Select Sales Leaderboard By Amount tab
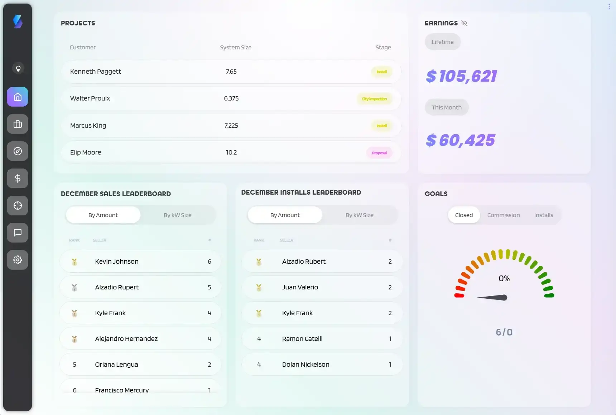 point(103,215)
